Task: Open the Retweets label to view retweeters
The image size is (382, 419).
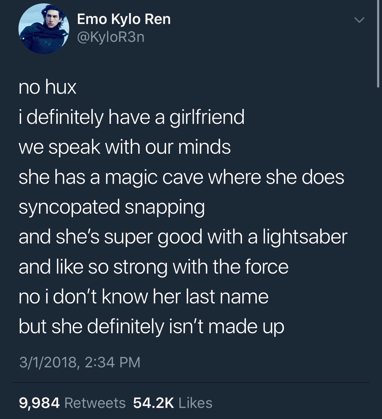Action: (x=95, y=403)
